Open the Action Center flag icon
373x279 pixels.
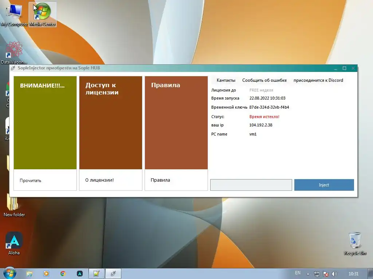[x=326, y=274]
